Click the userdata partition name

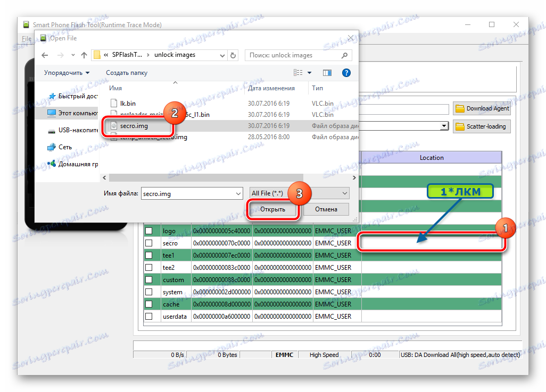click(175, 316)
